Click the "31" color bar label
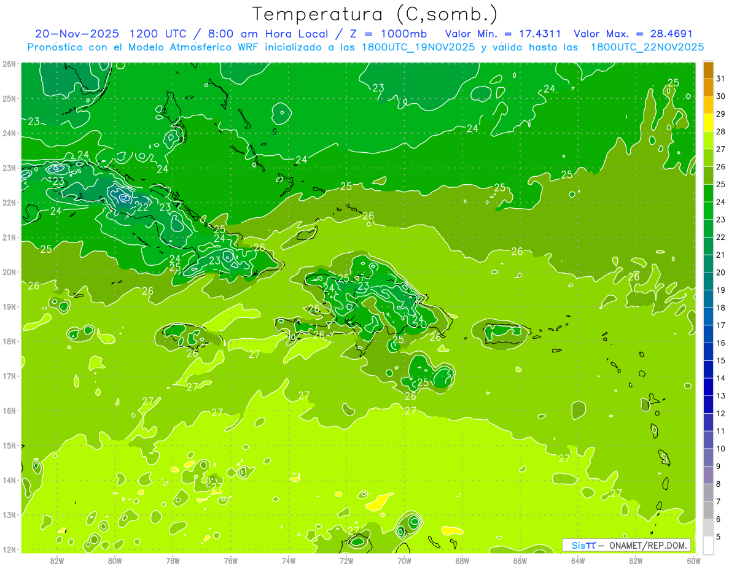This screenshot has width=737, height=569. click(720, 79)
